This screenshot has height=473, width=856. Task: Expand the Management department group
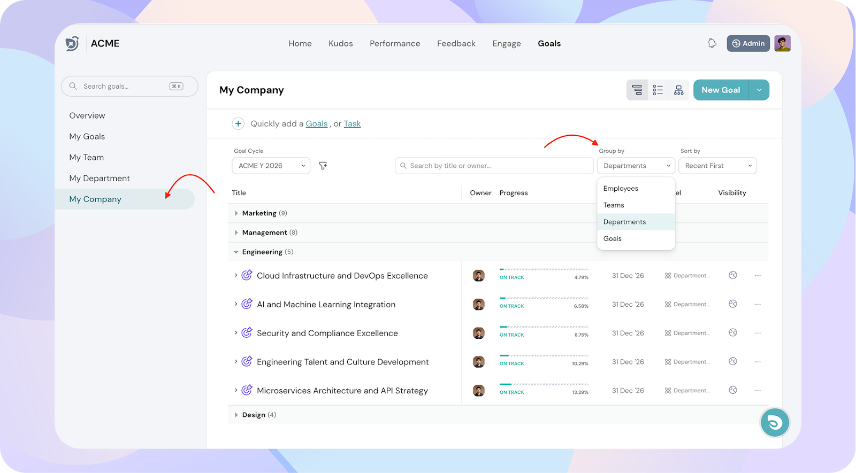pyautogui.click(x=236, y=232)
